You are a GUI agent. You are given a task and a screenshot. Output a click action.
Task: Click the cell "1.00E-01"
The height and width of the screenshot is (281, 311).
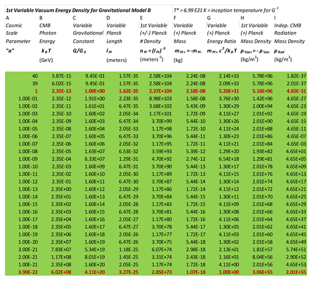coord(28,98)
